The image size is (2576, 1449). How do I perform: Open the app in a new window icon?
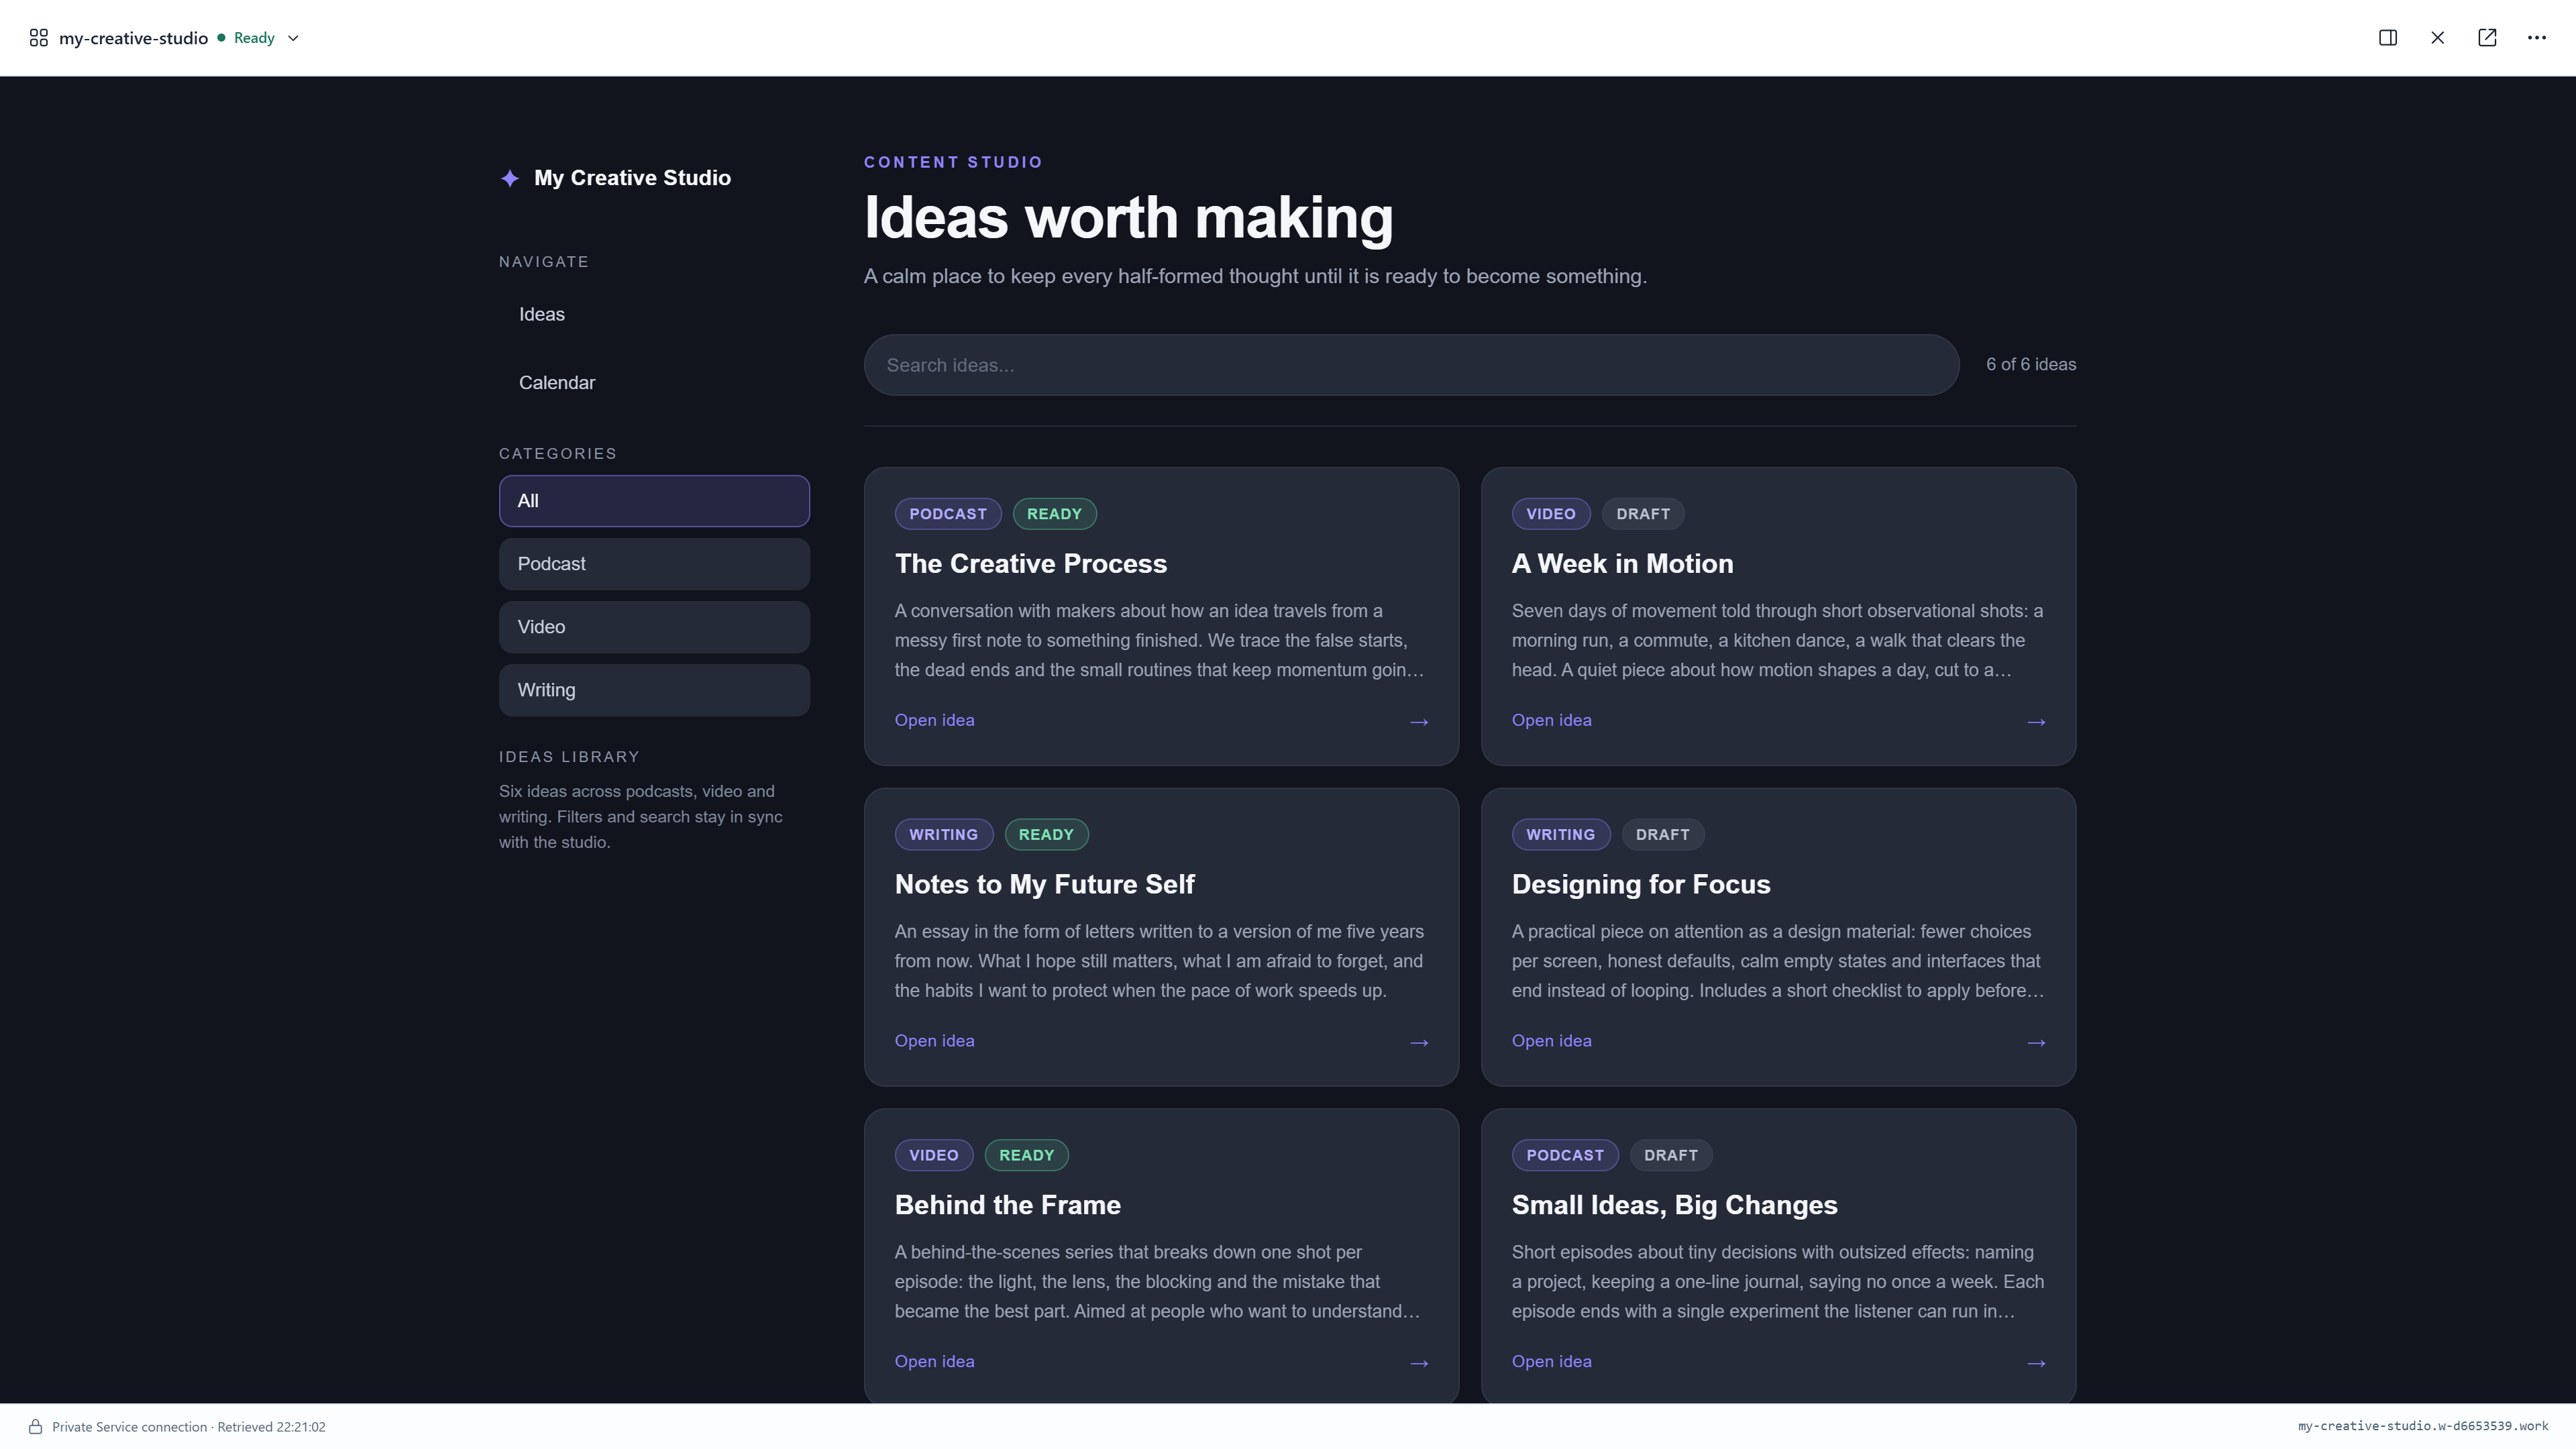pos(2487,38)
